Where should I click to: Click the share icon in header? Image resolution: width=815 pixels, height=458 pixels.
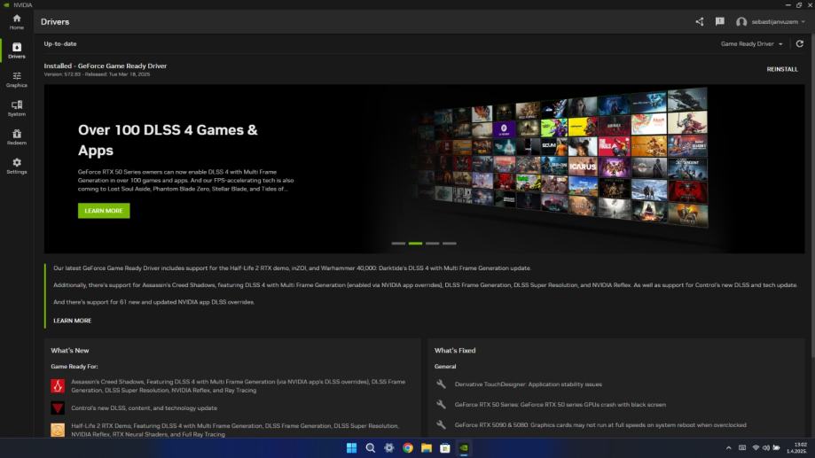[x=700, y=21]
